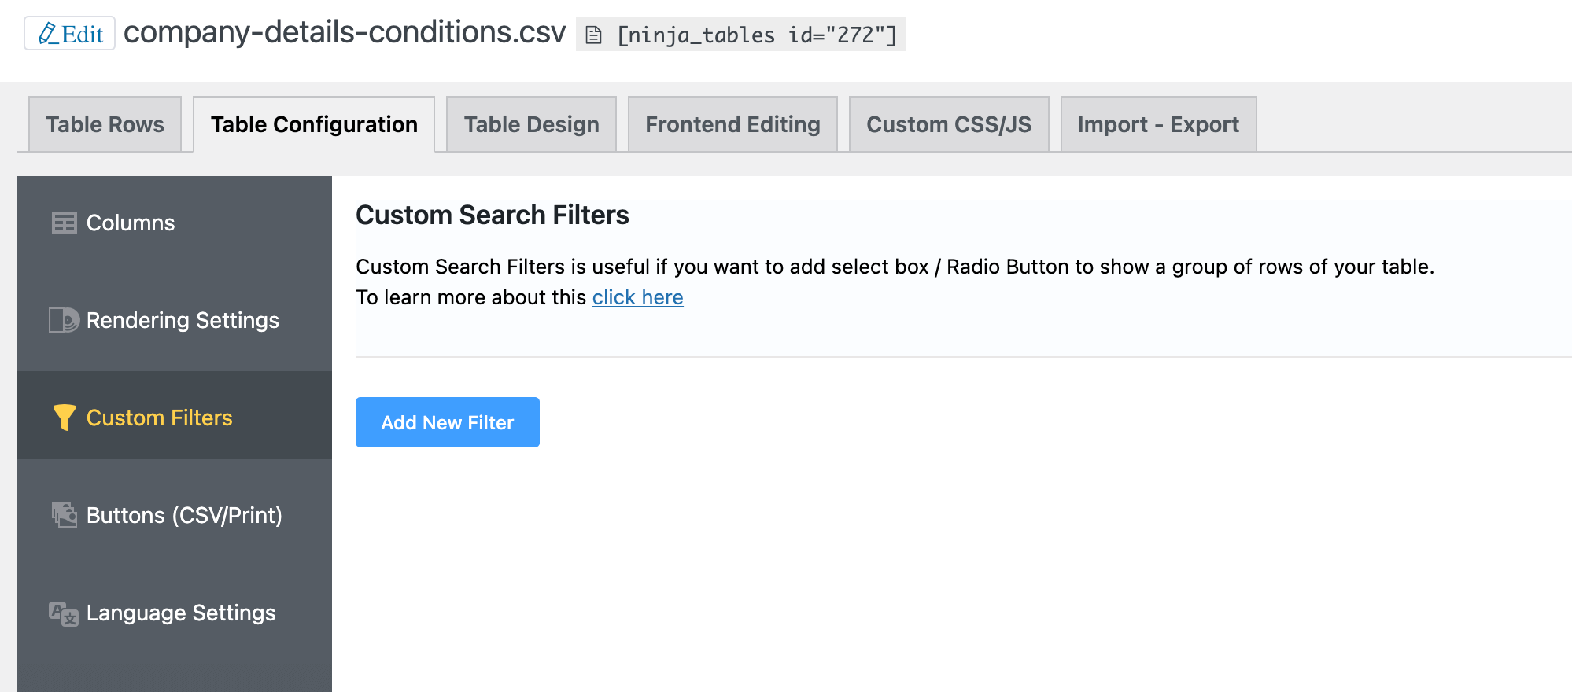Screen dimensions: 1572x692
Task: Click the Add New Filter button
Action: point(448,422)
